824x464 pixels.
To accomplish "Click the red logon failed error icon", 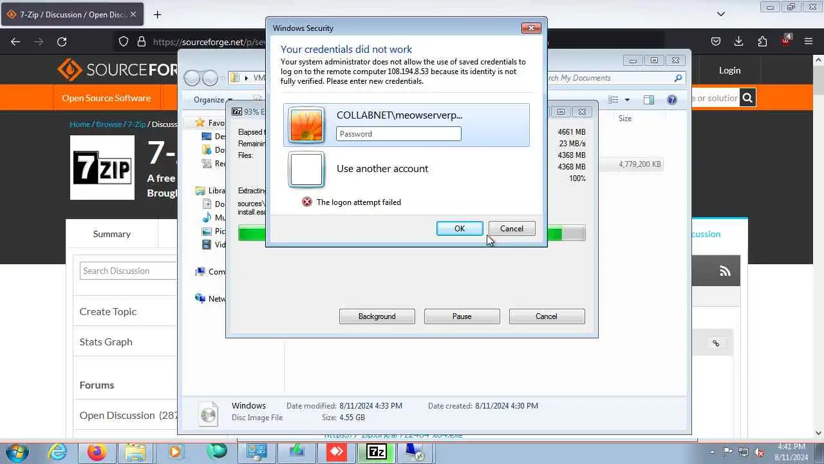I will [x=307, y=202].
